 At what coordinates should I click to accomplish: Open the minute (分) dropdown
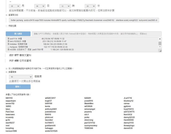pyautogui.click(x=90, y=6)
